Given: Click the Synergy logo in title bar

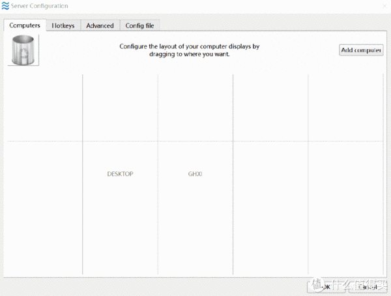Looking at the screenshot, I should 6,6.
